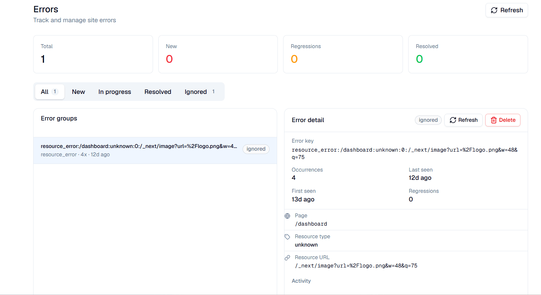
Task: Click the ignored status badge in Error detail header
Action: click(428, 120)
